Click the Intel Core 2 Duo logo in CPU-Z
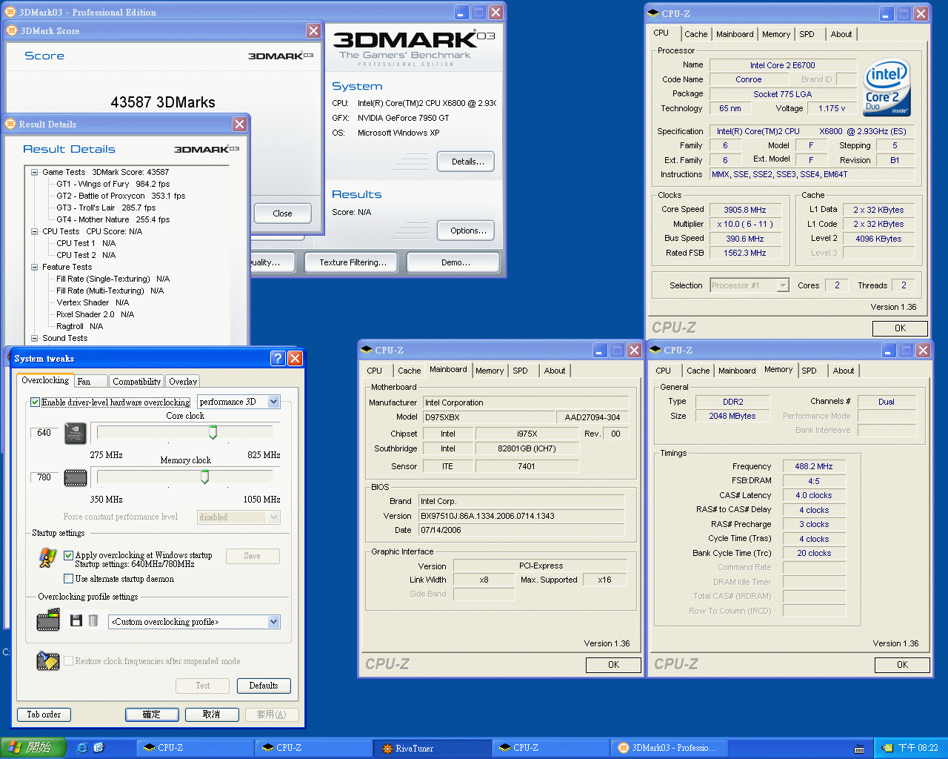Image resolution: width=948 pixels, height=759 pixels. pyautogui.click(x=887, y=87)
